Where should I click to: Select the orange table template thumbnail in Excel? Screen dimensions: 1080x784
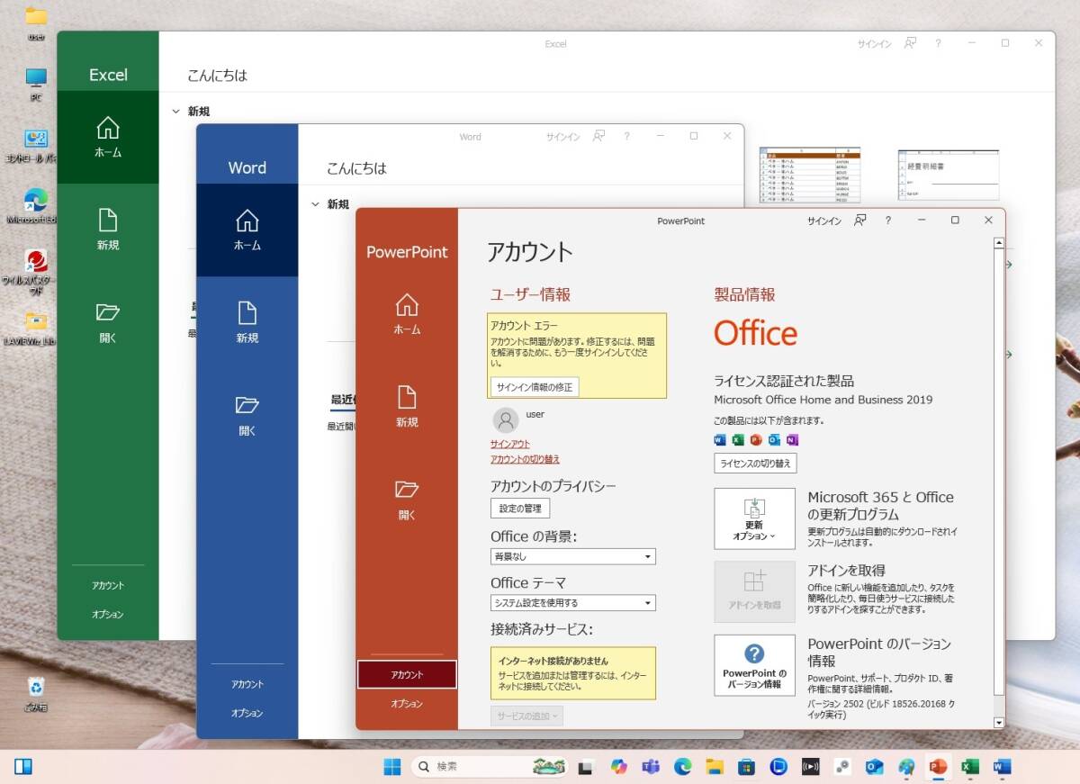click(809, 176)
